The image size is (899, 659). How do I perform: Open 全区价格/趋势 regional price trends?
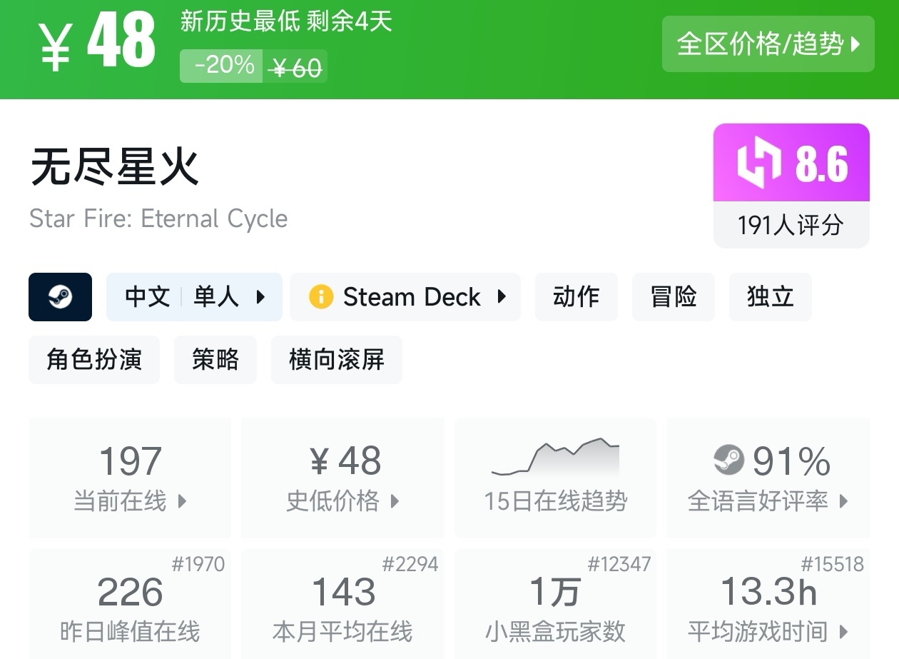pyautogui.click(x=768, y=44)
